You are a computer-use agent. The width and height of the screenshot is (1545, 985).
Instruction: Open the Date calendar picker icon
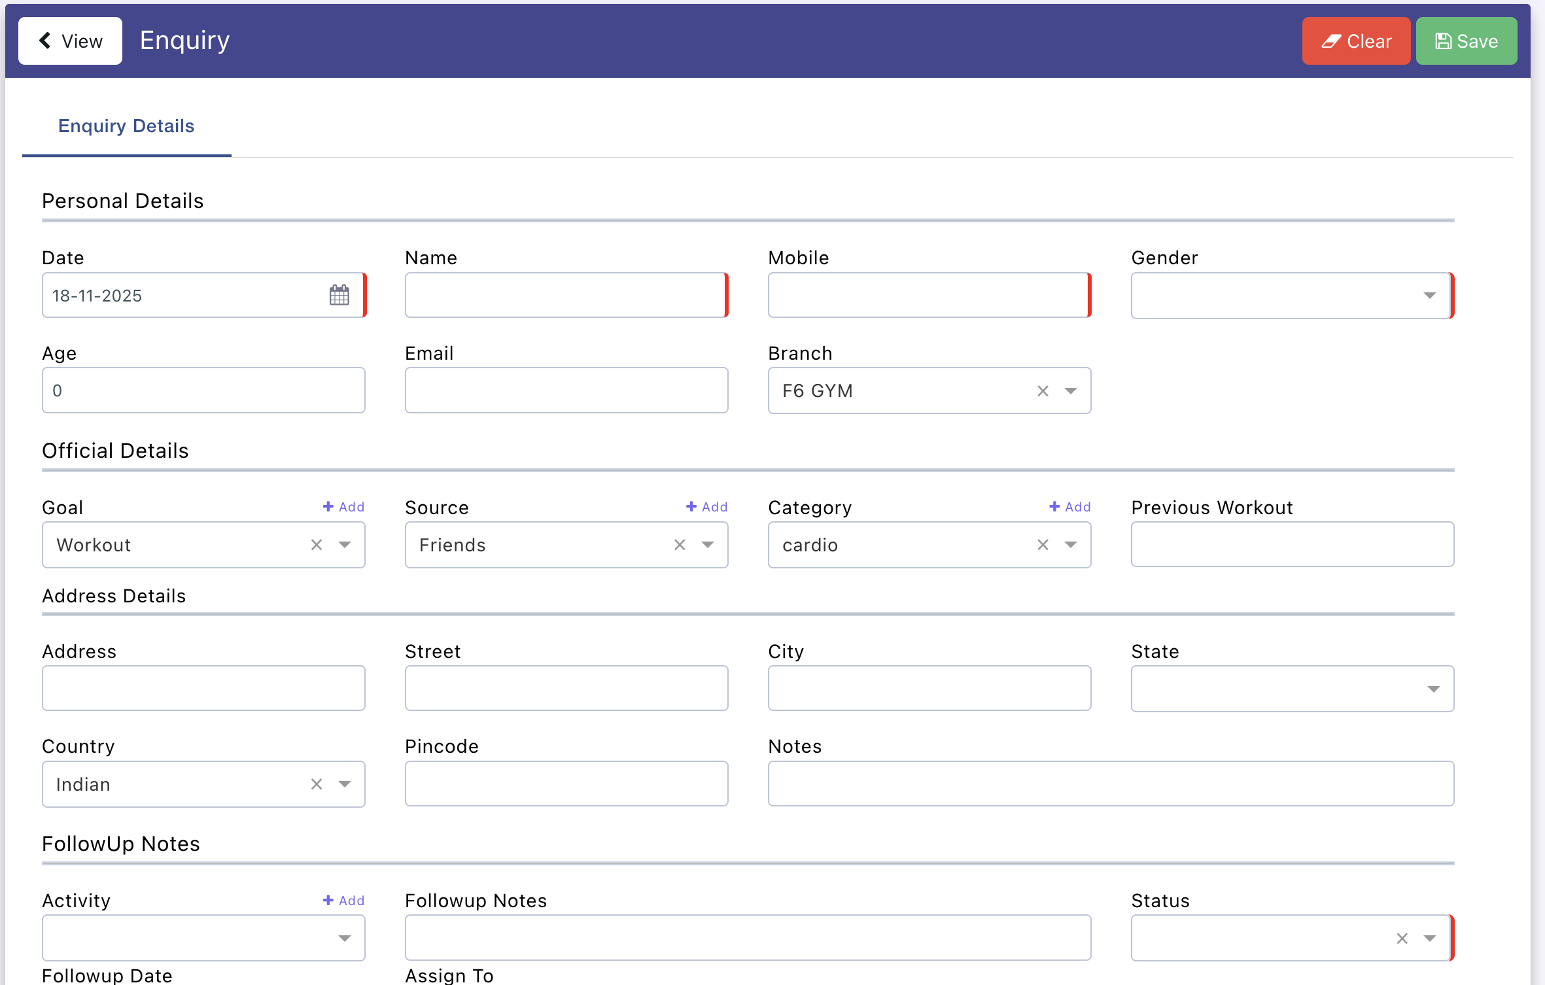339,295
